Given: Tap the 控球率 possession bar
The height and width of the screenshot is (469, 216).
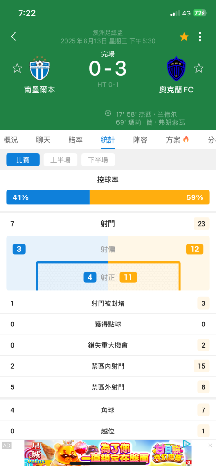Looking at the screenshot, I should pos(108,197).
